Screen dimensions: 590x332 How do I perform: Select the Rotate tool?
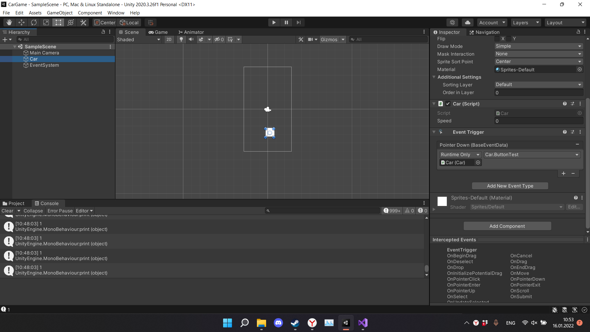[x=34, y=22]
